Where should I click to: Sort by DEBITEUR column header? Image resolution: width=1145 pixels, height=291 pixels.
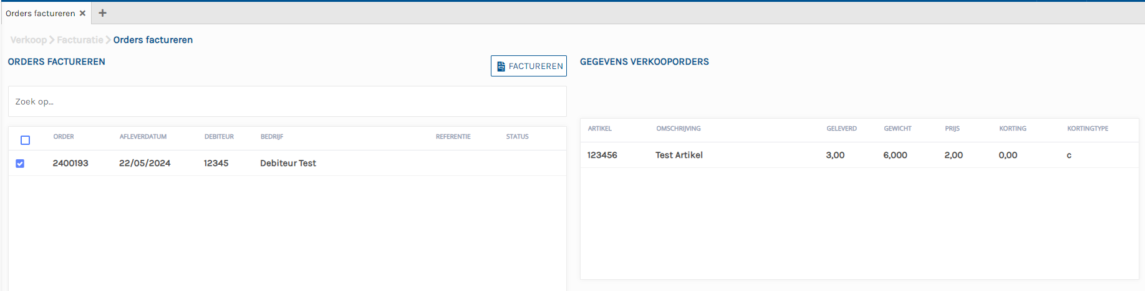219,137
